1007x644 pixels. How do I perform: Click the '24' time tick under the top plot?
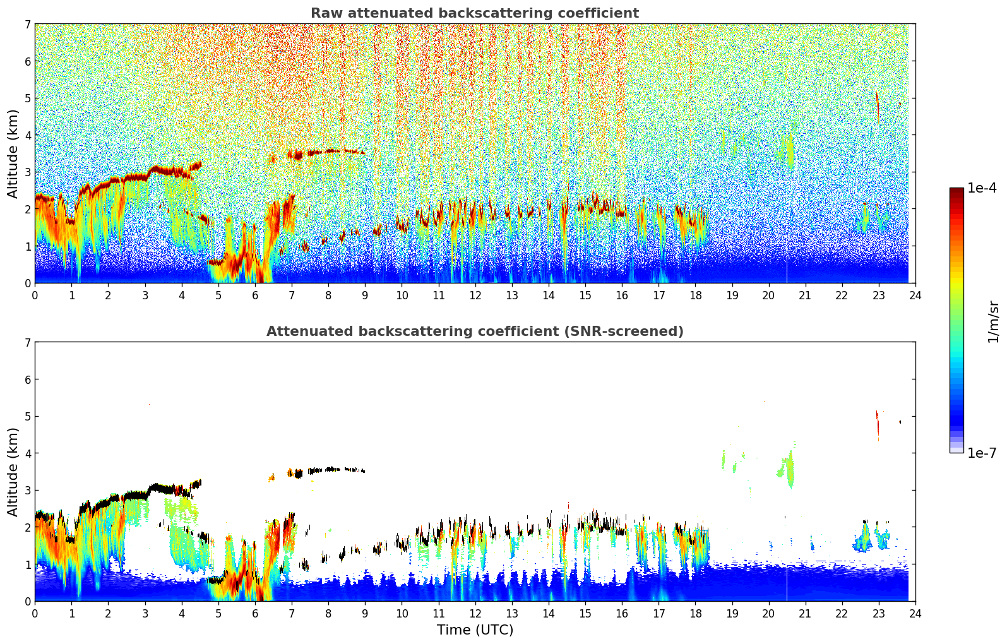tap(915, 295)
